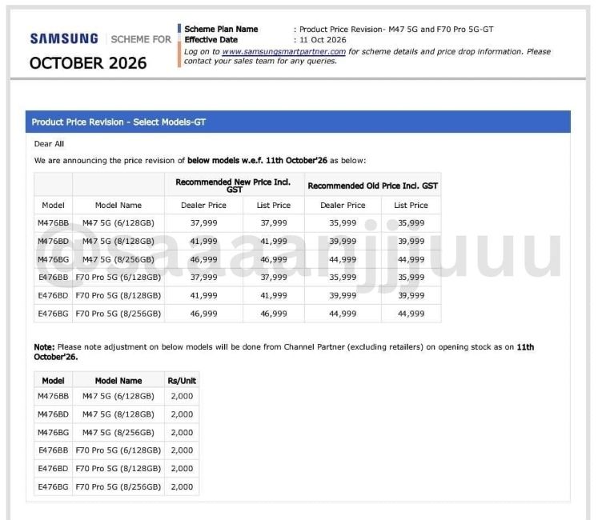Click 'F70 Pro 5G (8/128GB)' name in the price table
This screenshot has width=598, height=520.
click(118, 295)
